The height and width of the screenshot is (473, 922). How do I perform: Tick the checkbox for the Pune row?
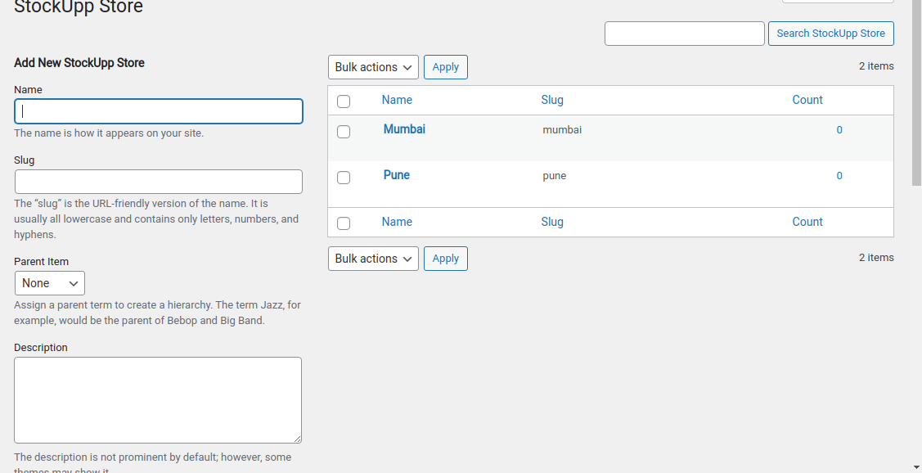(x=344, y=178)
